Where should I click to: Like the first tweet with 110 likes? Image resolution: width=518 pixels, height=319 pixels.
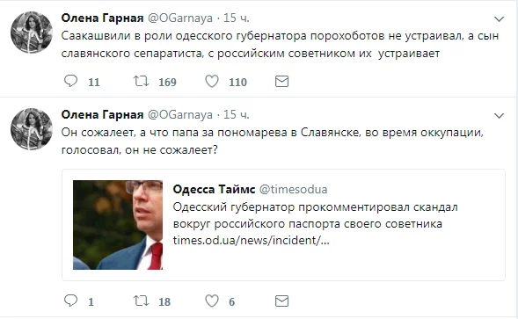click(212, 81)
